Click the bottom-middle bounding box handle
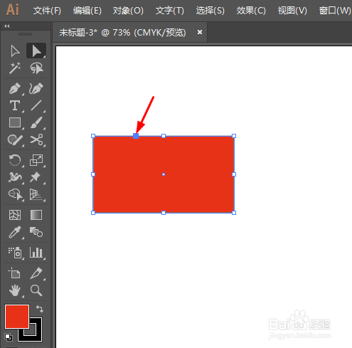 pos(164,213)
